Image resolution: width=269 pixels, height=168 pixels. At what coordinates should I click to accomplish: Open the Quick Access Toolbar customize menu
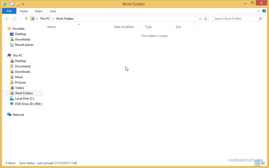[x=23, y=4]
